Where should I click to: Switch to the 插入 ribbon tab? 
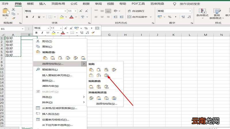(42, 4)
